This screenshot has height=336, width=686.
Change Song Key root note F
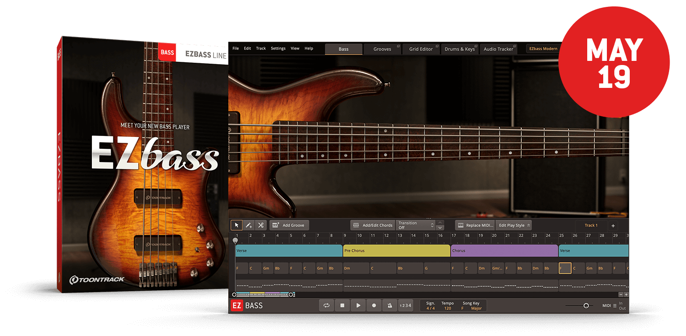(x=462, y=309)
